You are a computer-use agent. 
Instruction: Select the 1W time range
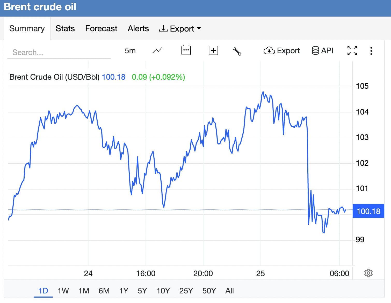tap(63, 291)
